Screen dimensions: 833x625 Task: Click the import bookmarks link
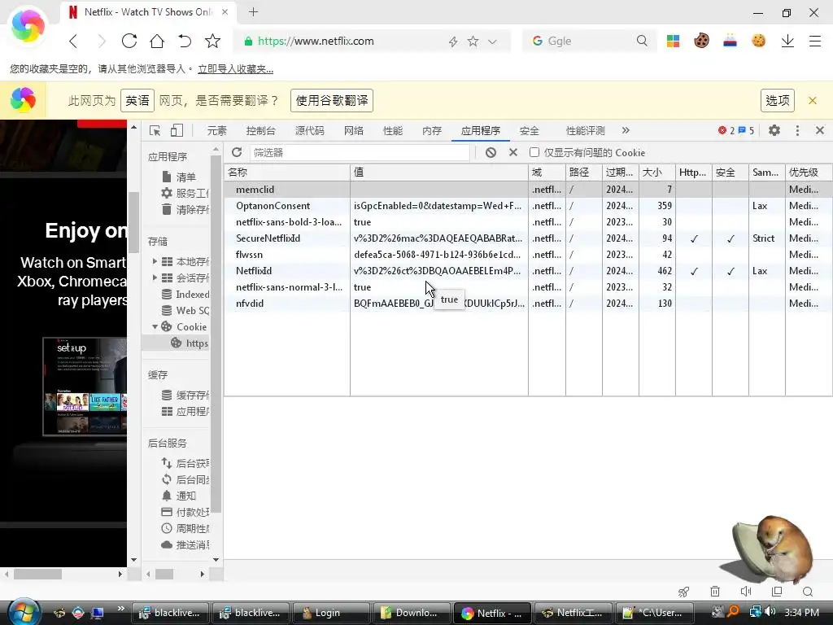[x=235, y=69]
